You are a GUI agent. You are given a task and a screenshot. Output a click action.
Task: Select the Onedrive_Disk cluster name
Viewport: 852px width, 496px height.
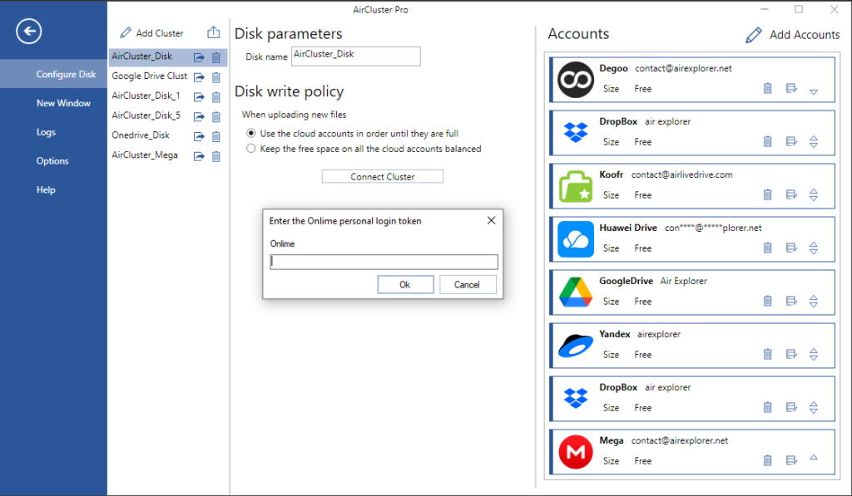(x=141, y=135)
